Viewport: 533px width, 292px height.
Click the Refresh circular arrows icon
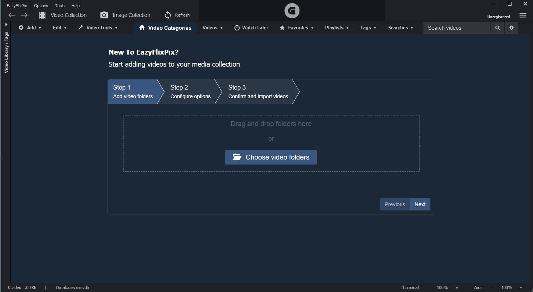tap(168, 15)
